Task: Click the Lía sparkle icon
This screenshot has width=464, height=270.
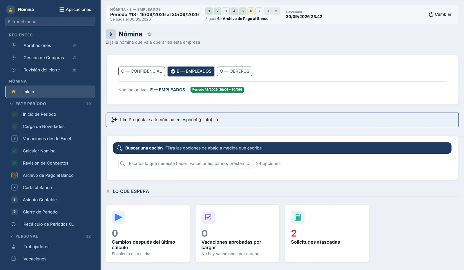Action: tap(114, 120)
